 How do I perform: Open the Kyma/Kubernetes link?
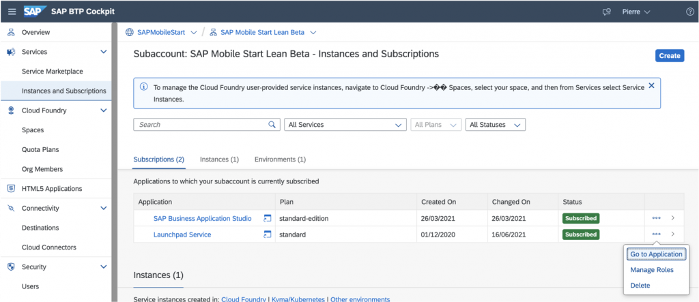(298, 299)
